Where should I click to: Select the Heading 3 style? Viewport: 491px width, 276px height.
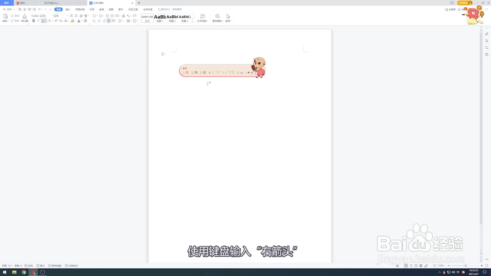tap(185, 18)
